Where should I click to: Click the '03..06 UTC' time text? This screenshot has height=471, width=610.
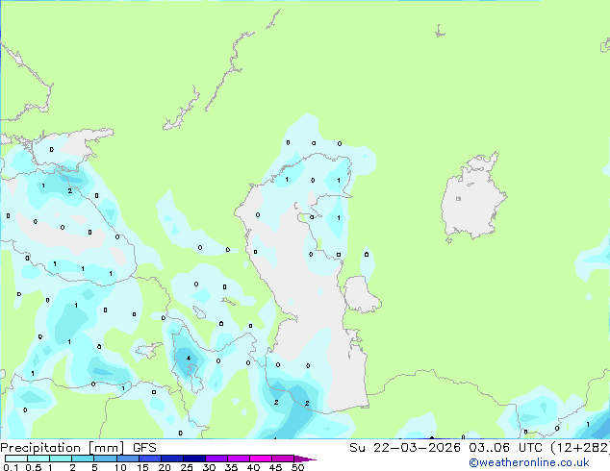[505, 448]
